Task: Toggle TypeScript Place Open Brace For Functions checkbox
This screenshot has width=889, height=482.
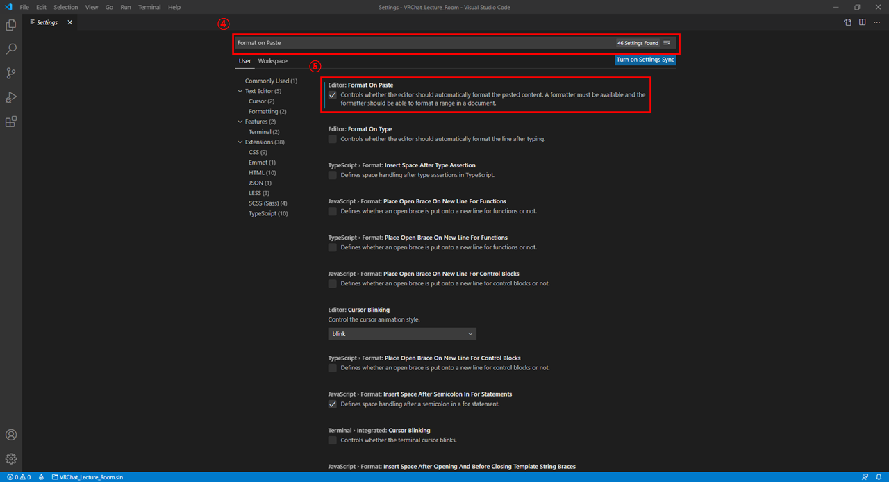Action: point(333,247)
